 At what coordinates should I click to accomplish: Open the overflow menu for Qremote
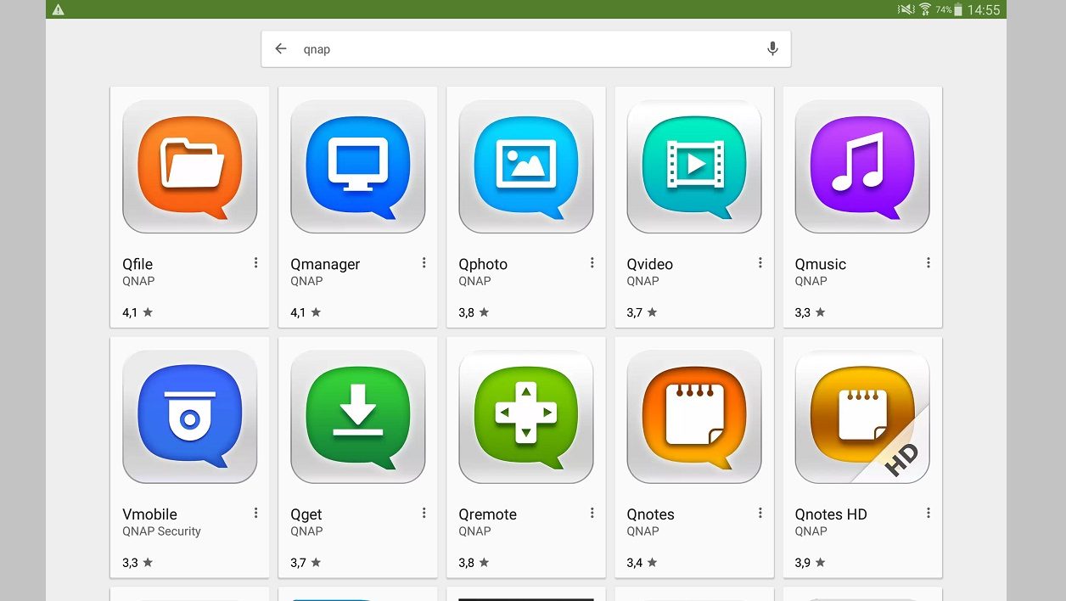(x=592, y=513)
